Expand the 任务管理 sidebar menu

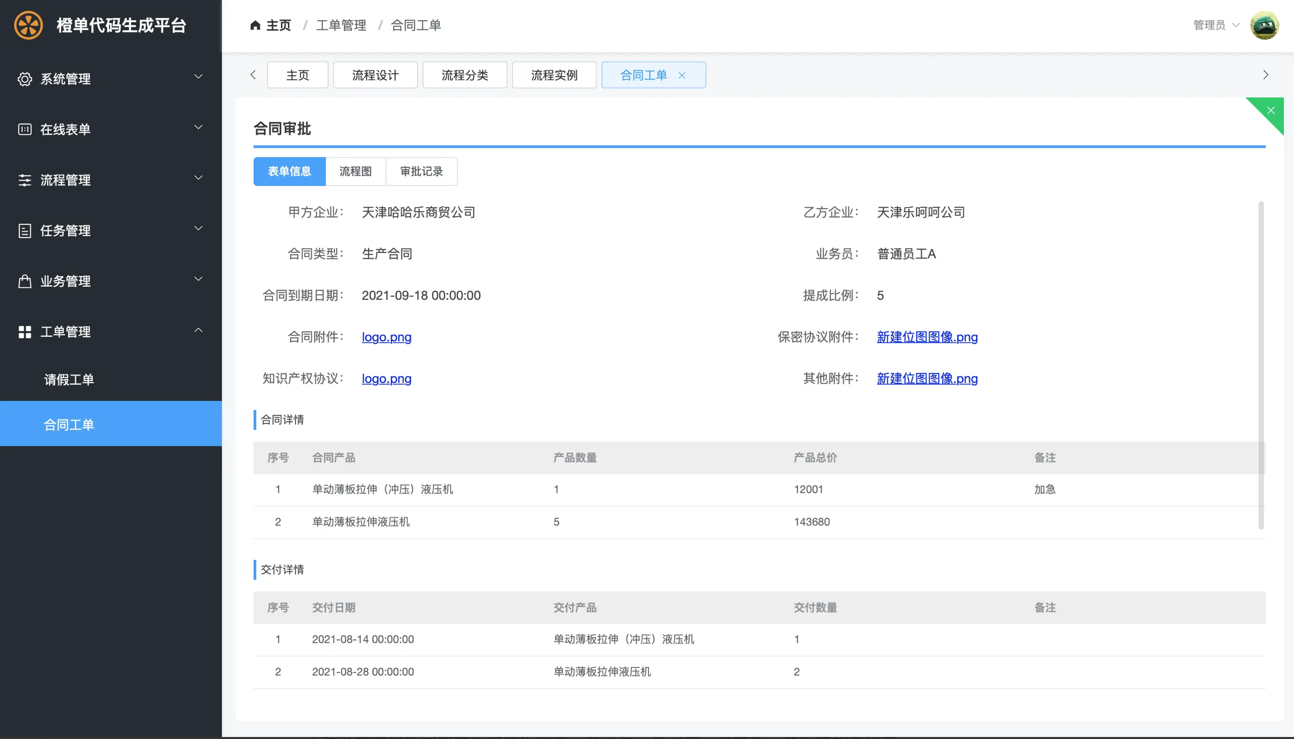click(110, 231)
